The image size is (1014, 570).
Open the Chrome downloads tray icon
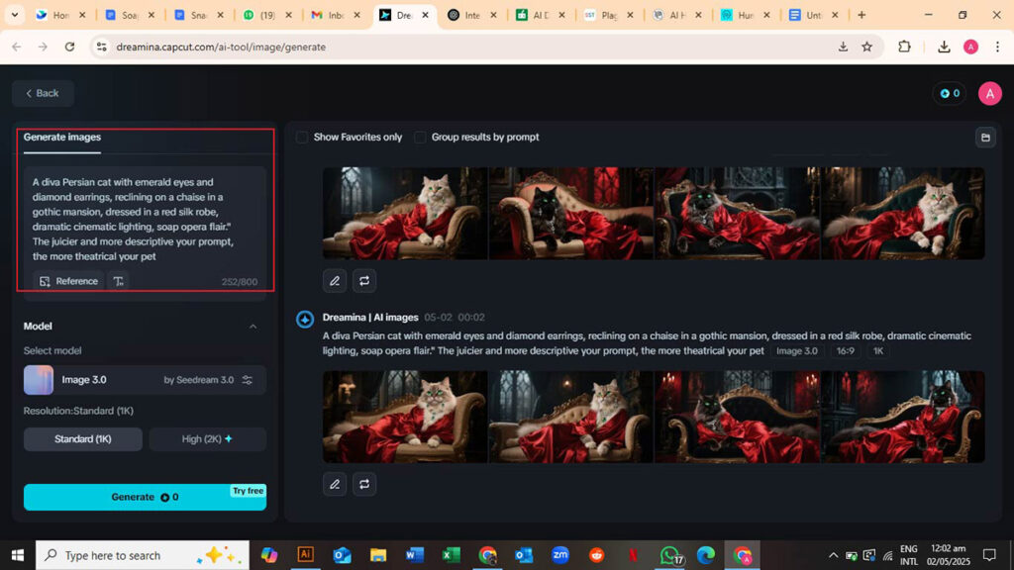944,47
